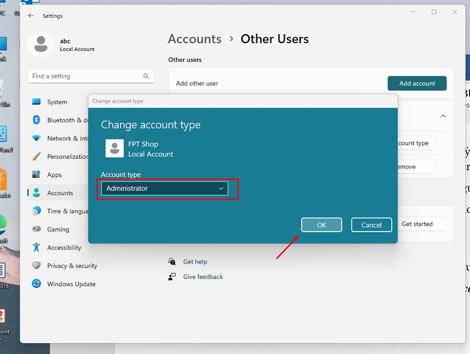Open Privacy & security via its sidebar label
The width and height of the screenshot is (470, 354).
[72, 265]
